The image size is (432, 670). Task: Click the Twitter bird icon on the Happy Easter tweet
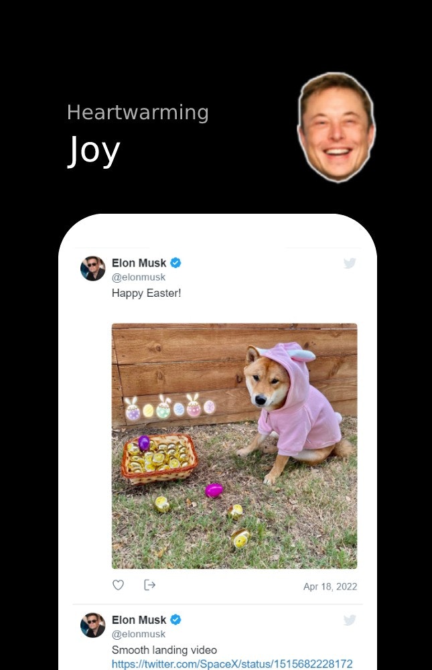point(350,263)
